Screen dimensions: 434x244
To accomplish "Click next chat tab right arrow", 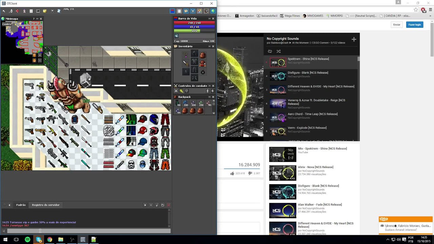I will click(x=145, y=205).
